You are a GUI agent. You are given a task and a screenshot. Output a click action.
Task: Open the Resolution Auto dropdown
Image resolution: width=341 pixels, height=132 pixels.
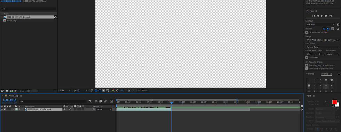coord(333,54)
